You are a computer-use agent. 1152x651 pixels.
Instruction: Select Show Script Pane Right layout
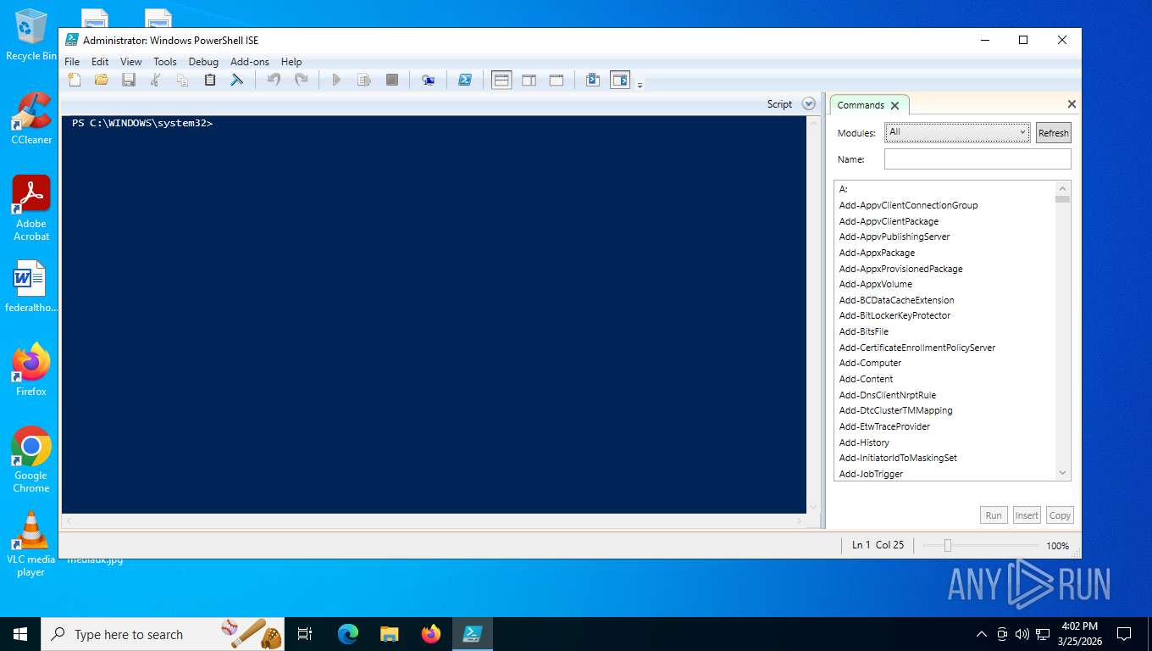[529, 80]
